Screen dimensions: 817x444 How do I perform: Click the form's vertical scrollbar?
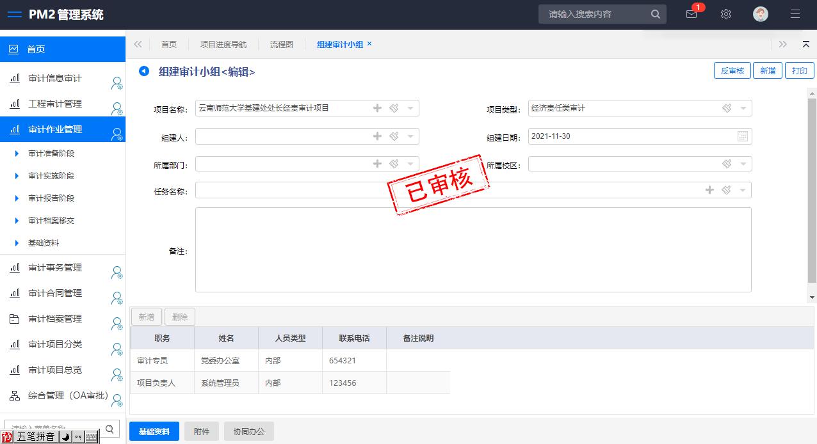click(812, 192)
